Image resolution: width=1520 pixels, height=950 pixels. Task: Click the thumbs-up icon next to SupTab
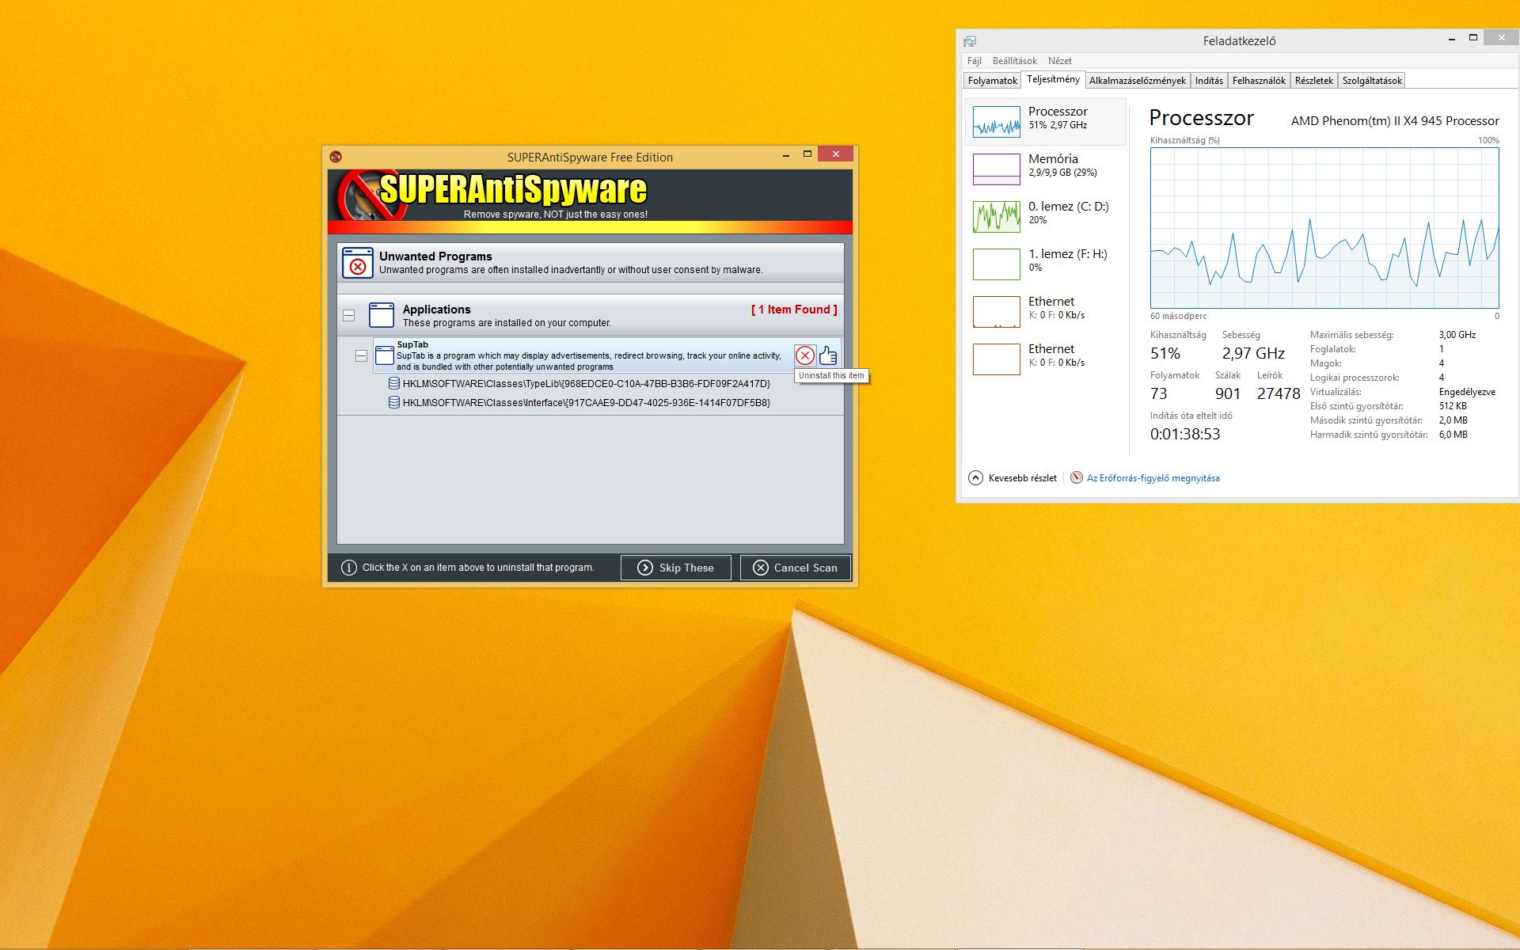pos(828,355)
